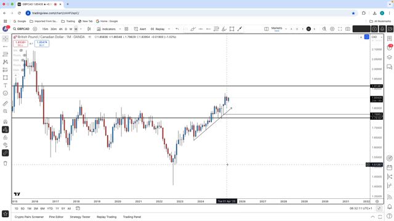This screenshot has height=221, width=394.
Task: Click the trash icon to remove drawings
Action: point(5,163)
